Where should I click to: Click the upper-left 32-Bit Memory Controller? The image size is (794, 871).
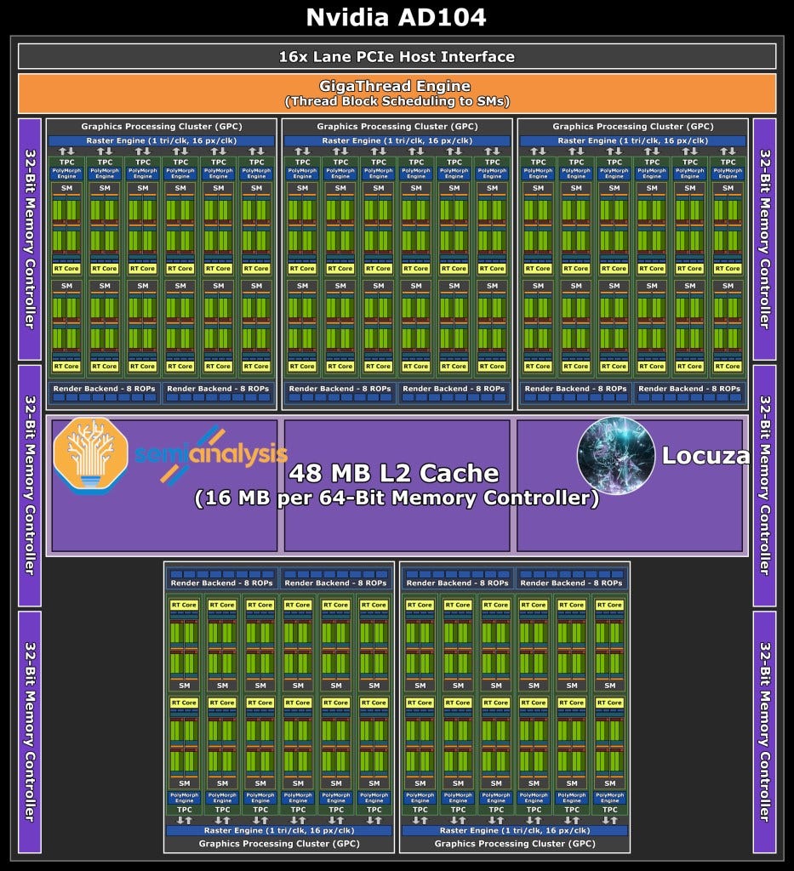pos(30,239)
